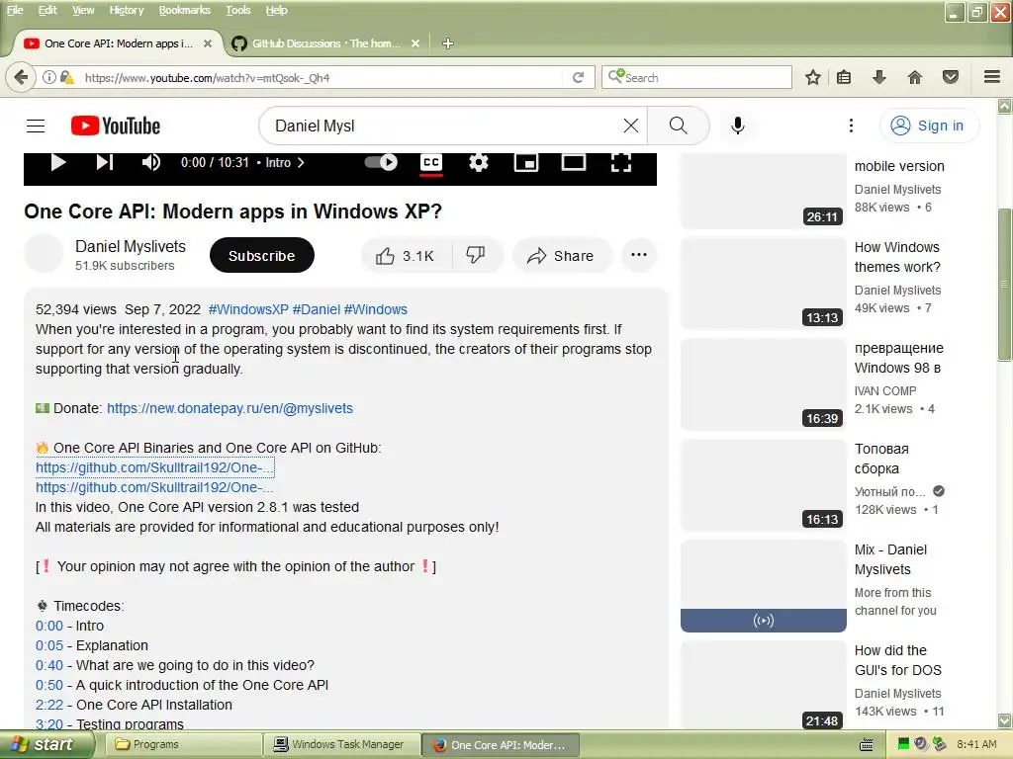Expand the Intro chapter chevron
This screenshot has width=1013, height=759.
click(301, 163)
